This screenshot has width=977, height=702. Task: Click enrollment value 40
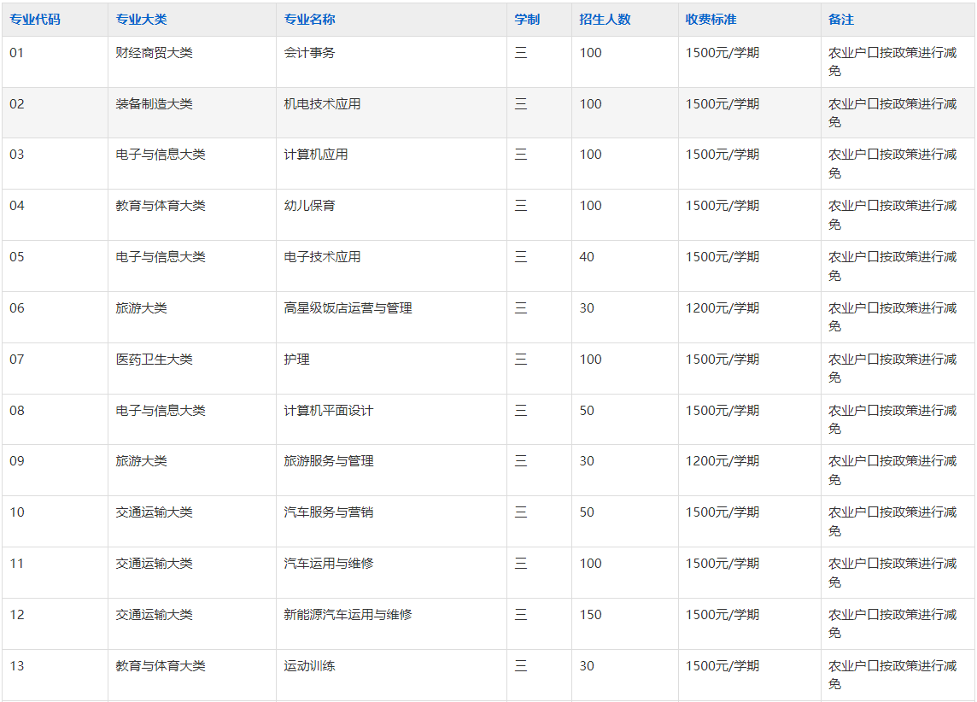(x=587, y=257)
